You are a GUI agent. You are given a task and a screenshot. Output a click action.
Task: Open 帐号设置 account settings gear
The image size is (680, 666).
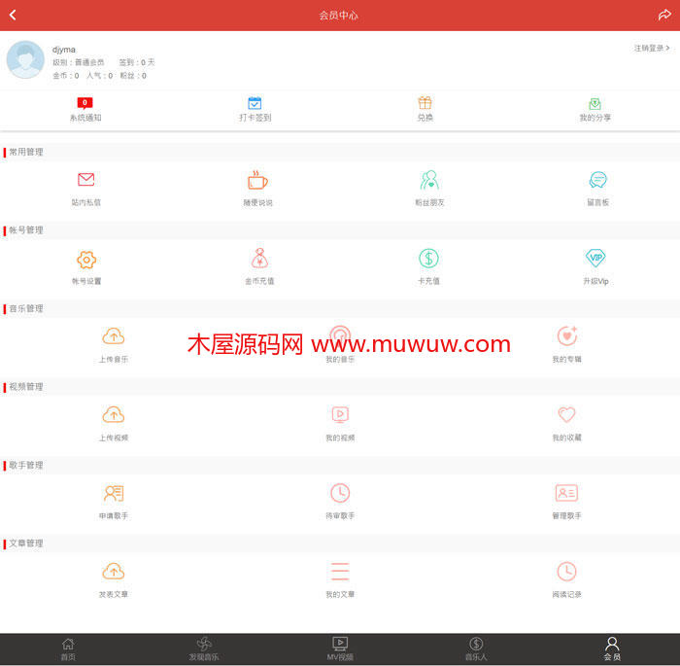click(85, 260)
